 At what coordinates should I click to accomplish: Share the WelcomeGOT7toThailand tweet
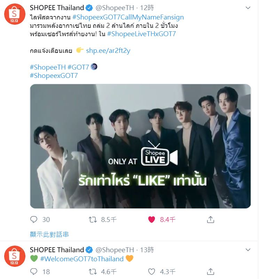[210, 272]
